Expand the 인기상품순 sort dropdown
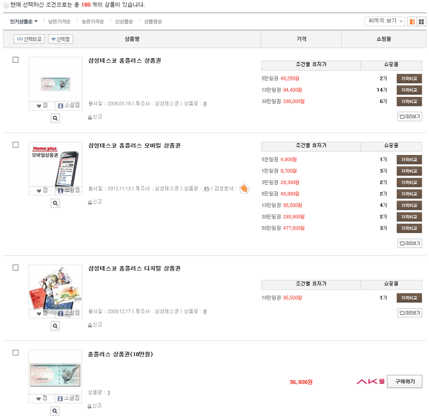Screen dimensions: 429x417 24,21
